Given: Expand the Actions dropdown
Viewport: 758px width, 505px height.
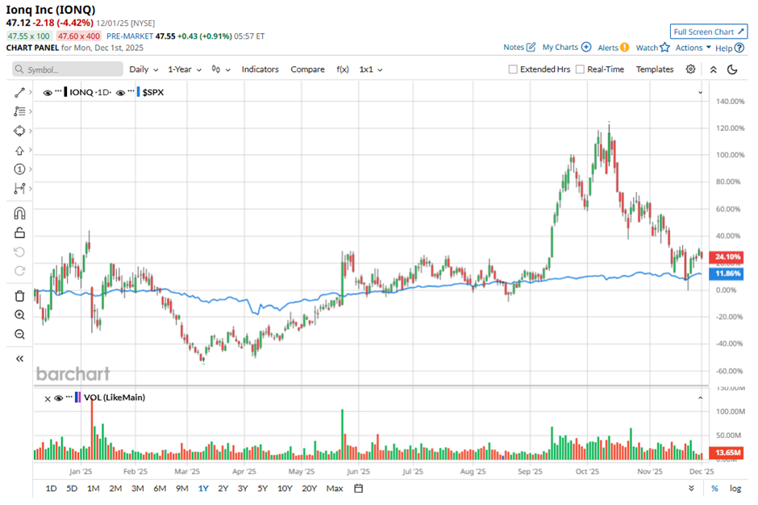Looking at the screenshot, I should pyautogui.click(x=693, y=48).
